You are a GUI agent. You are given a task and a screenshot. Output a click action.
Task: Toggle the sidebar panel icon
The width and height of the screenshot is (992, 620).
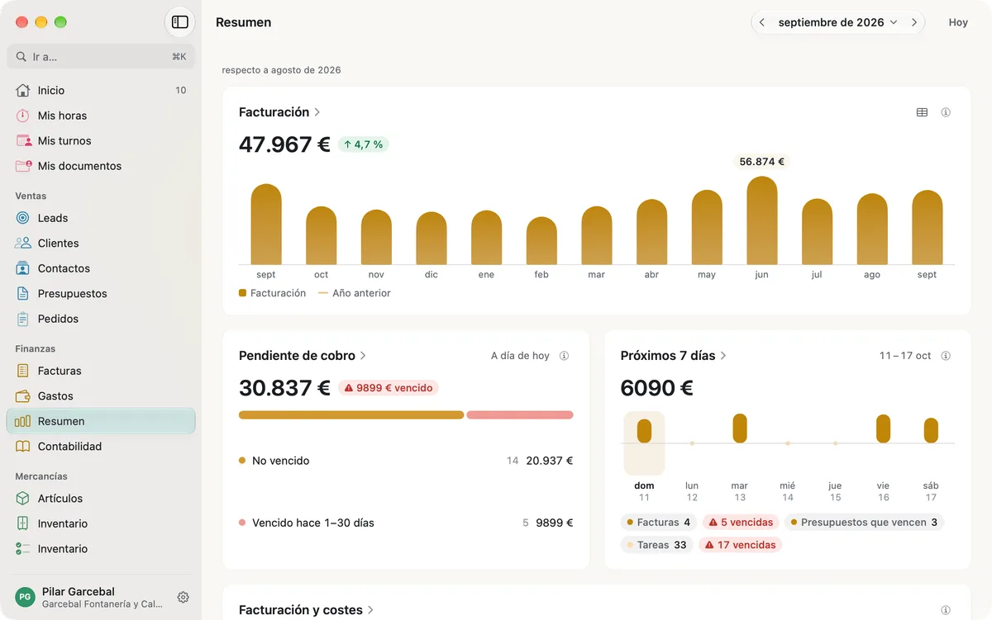pos(180,22)
